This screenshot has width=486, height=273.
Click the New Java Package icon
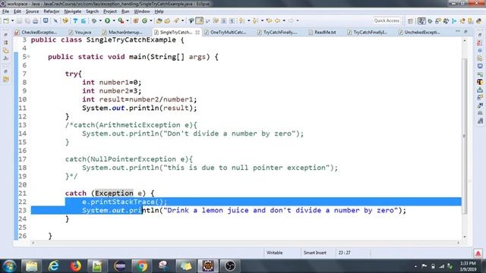pos(135,20)
